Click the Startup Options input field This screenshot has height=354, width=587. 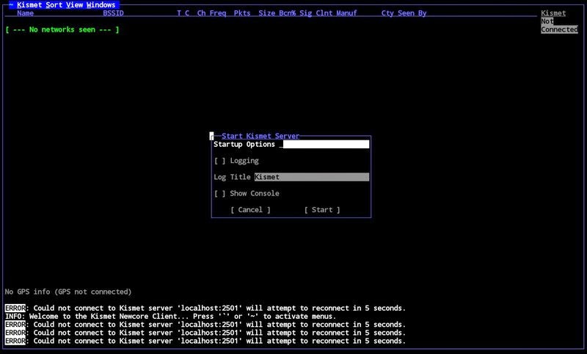coord(324,144)
